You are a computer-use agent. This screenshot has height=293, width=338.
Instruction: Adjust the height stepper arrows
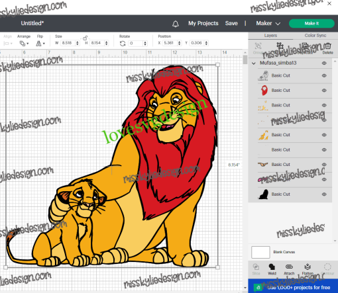[x=107, y=43]
